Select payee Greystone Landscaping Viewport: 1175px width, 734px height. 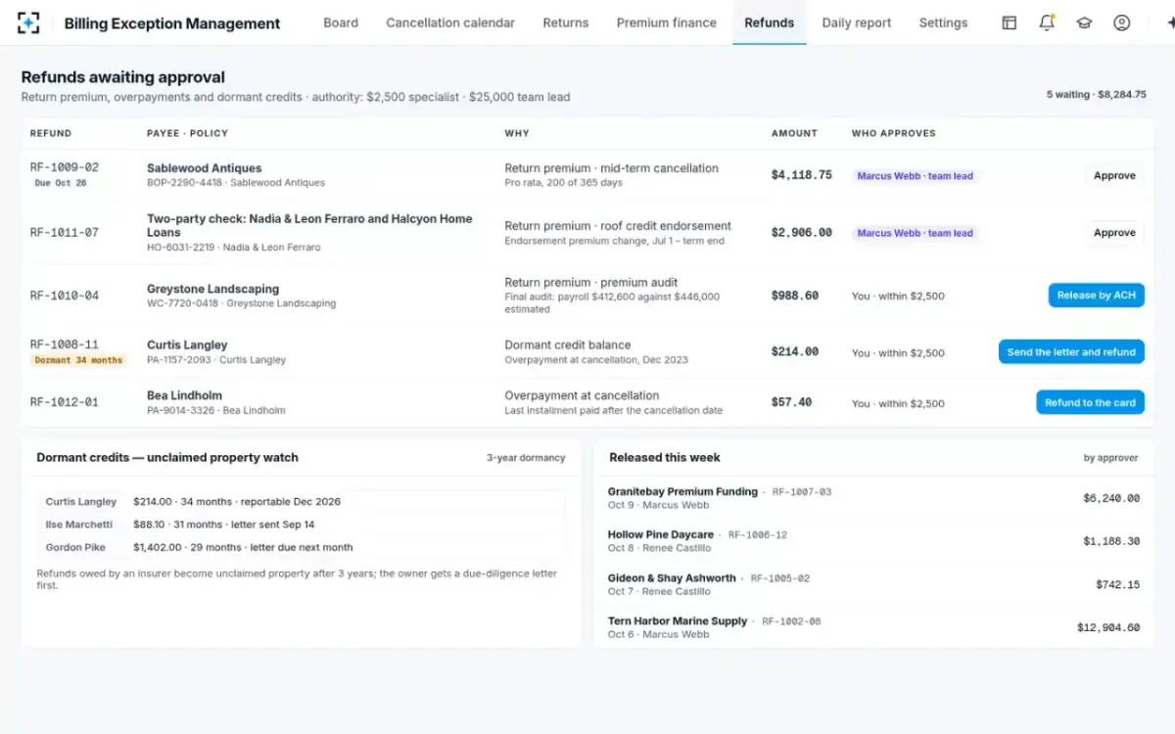(x=212, y=289)
